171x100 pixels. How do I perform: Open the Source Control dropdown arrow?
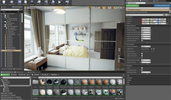[x=16, y=3]
